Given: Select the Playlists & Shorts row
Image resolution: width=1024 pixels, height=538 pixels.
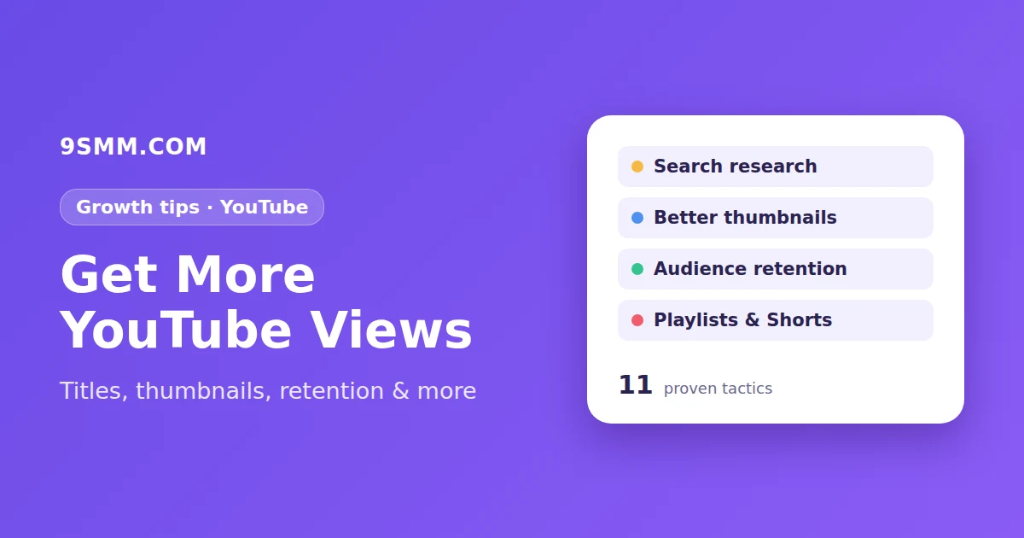Looking at the screenshot, I should (x=776, y=320).
